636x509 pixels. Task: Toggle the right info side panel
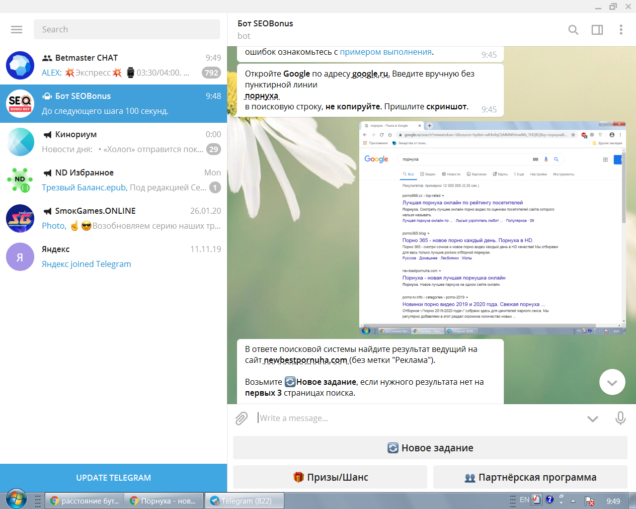[x=597, y=30]
